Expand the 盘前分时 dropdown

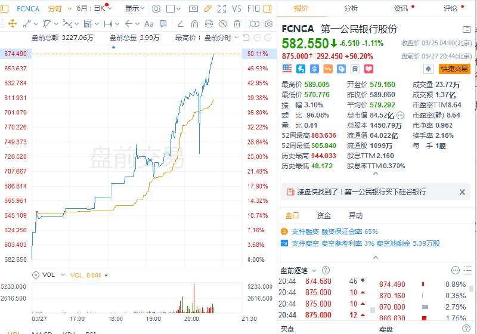[237, 38]
